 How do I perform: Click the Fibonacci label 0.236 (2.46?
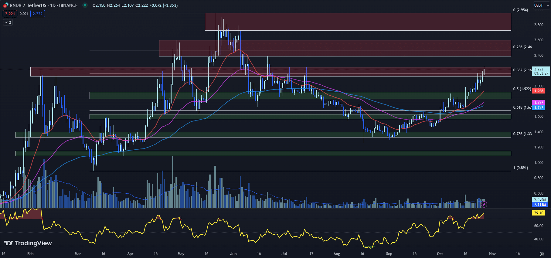tap(522, 47)
